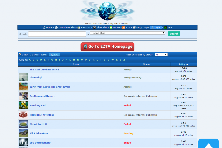Open Filter Show List by Status dropdown
Viewport: 222px width, 148px height.
(161, 55)
